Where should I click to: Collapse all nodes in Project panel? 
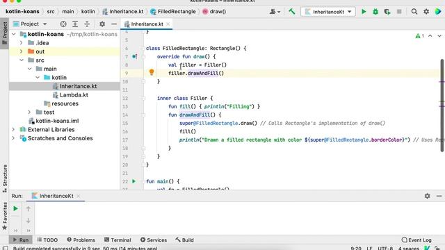click(x=87, y=24)
